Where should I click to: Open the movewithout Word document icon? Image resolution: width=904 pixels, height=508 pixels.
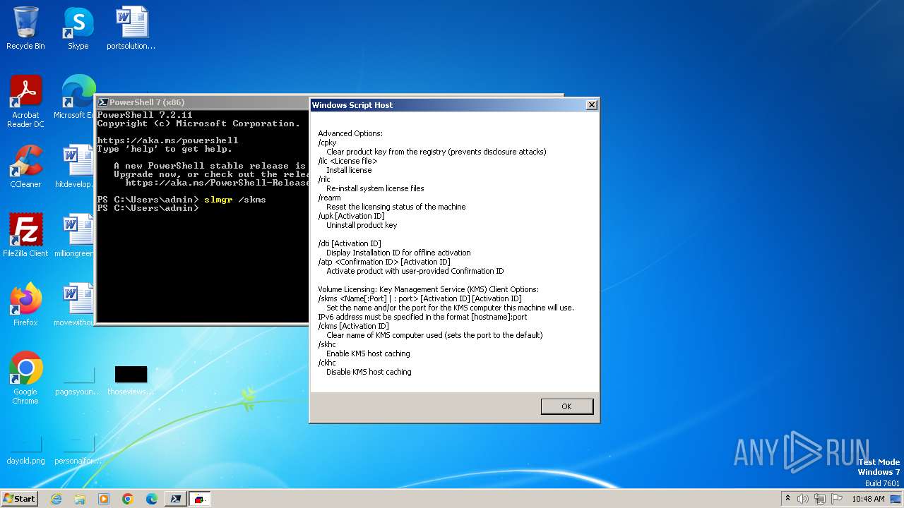[x=76, y=304]
